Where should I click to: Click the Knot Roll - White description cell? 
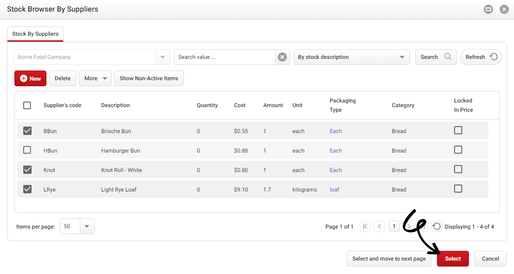tap(122, 170)
